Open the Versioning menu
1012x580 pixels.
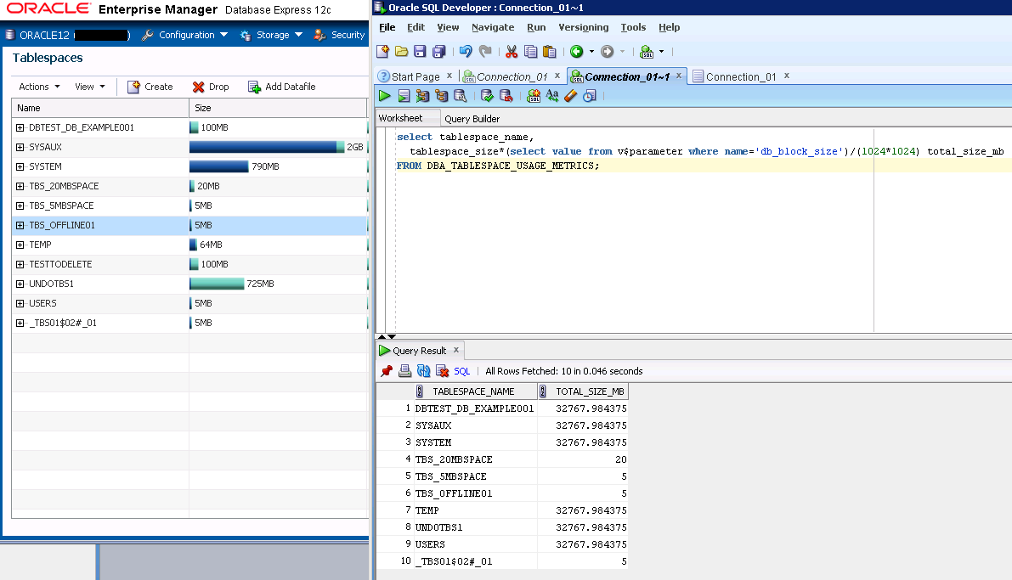583,27
